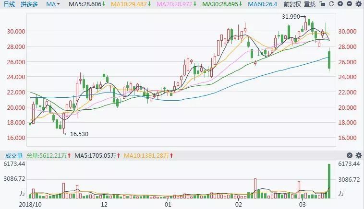Click the 03 month axis label

(x=302, y=205)
